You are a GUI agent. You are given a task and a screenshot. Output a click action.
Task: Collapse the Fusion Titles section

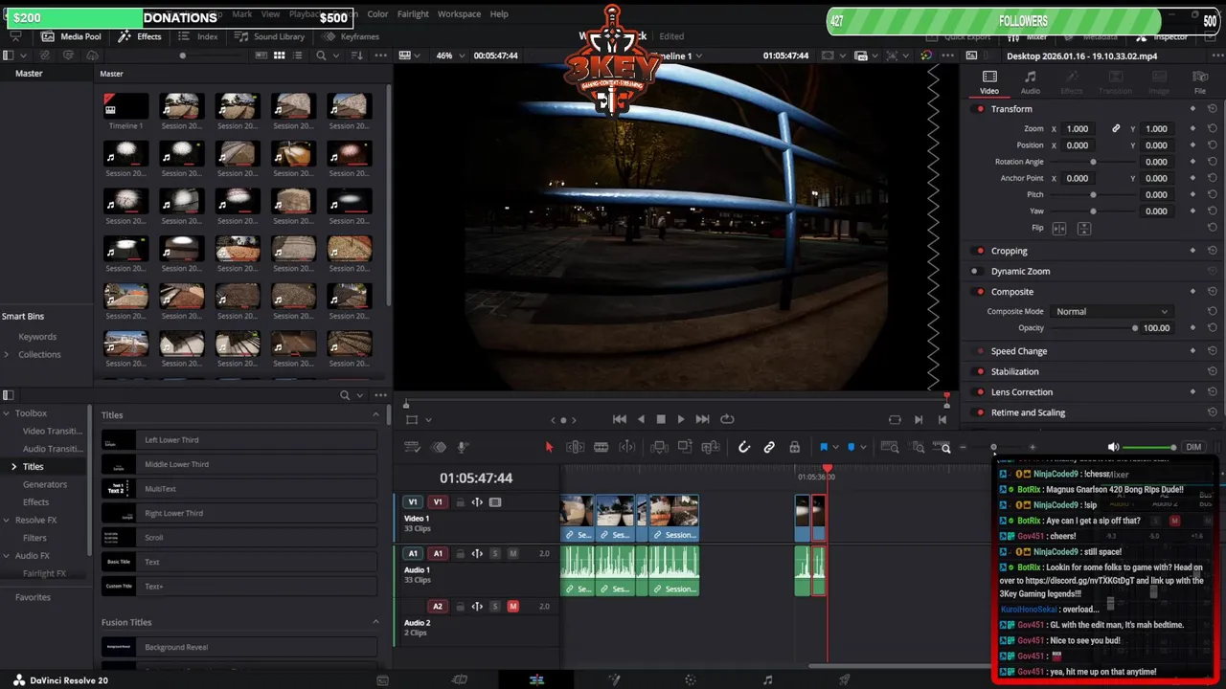[375, 622]
